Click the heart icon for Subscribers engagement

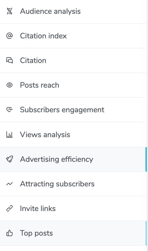(x=9, y=110)
